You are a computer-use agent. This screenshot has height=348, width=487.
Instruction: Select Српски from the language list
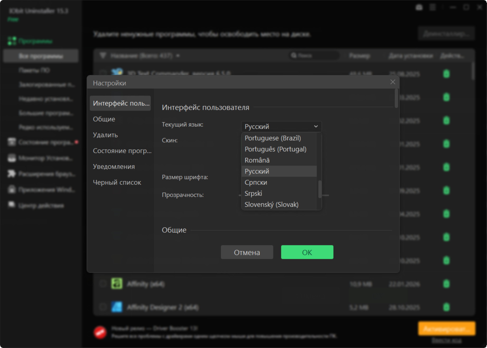point(256,182)
